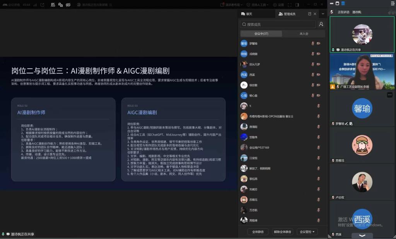Open the 主持人工具 dropdown
396x239 pixels.
coord(257,5)
